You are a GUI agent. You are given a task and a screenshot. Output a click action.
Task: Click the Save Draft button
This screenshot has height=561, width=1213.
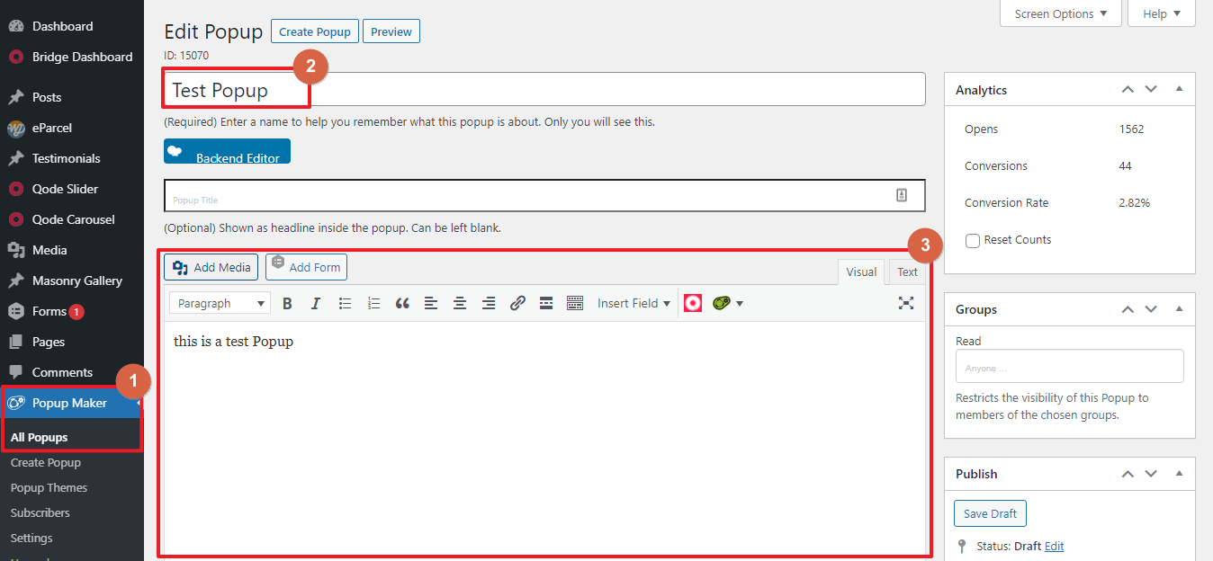(x=990, y=512)
